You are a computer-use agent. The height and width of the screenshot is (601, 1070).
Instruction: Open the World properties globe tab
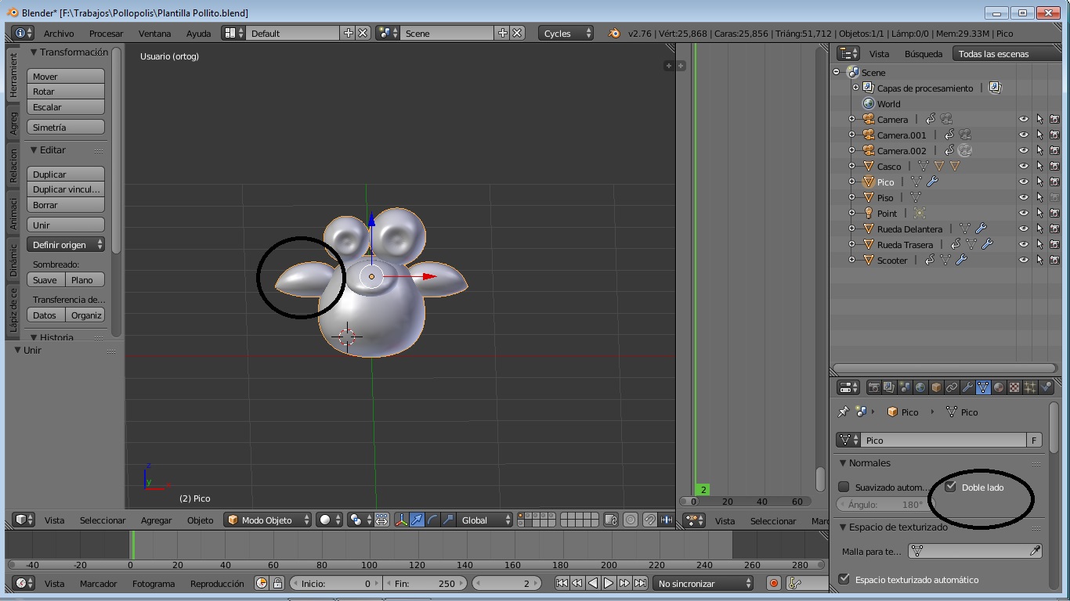920,387
